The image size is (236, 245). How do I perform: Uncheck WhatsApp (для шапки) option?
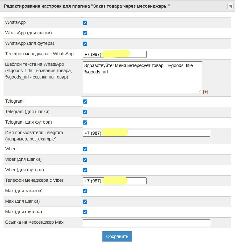(85, 33)
